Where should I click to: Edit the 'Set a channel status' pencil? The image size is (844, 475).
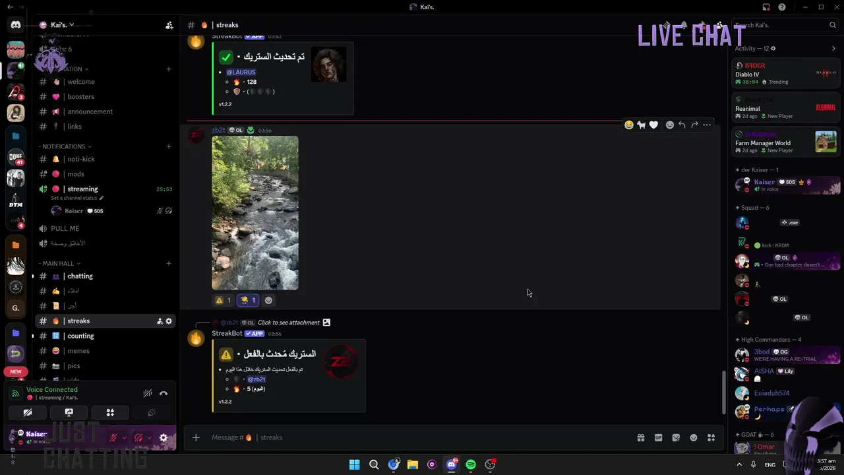(102, 198)
